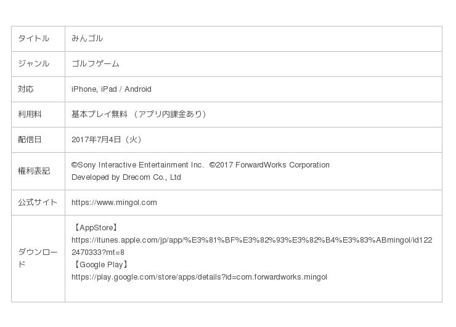This screenshot has width=456, height=327.
Task: Click the 対応 row label
Action: coord(26,89)
